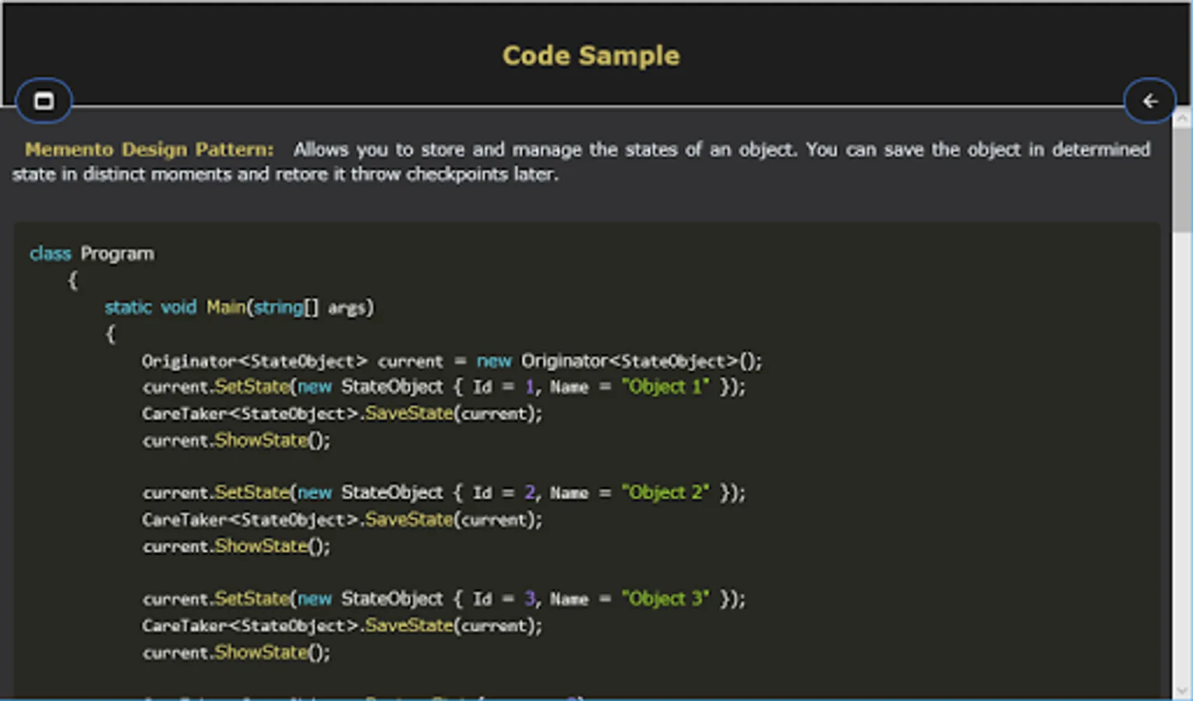This screenshot has width=1193, height=701.
Task: Click the args parameter in Main
Action: 347,308
